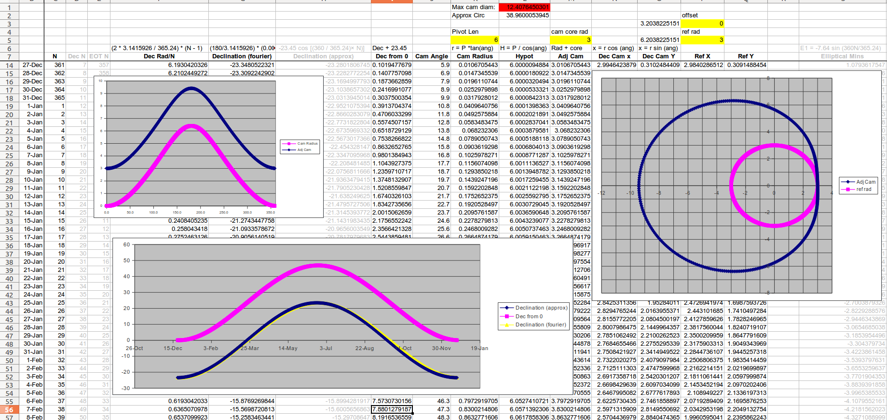Click the Max cam diam label cell

473,7
